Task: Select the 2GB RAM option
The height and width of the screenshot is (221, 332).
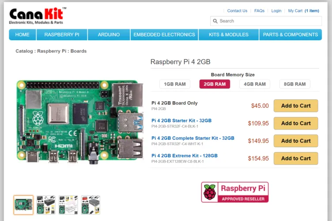Action: click(215, 84)
